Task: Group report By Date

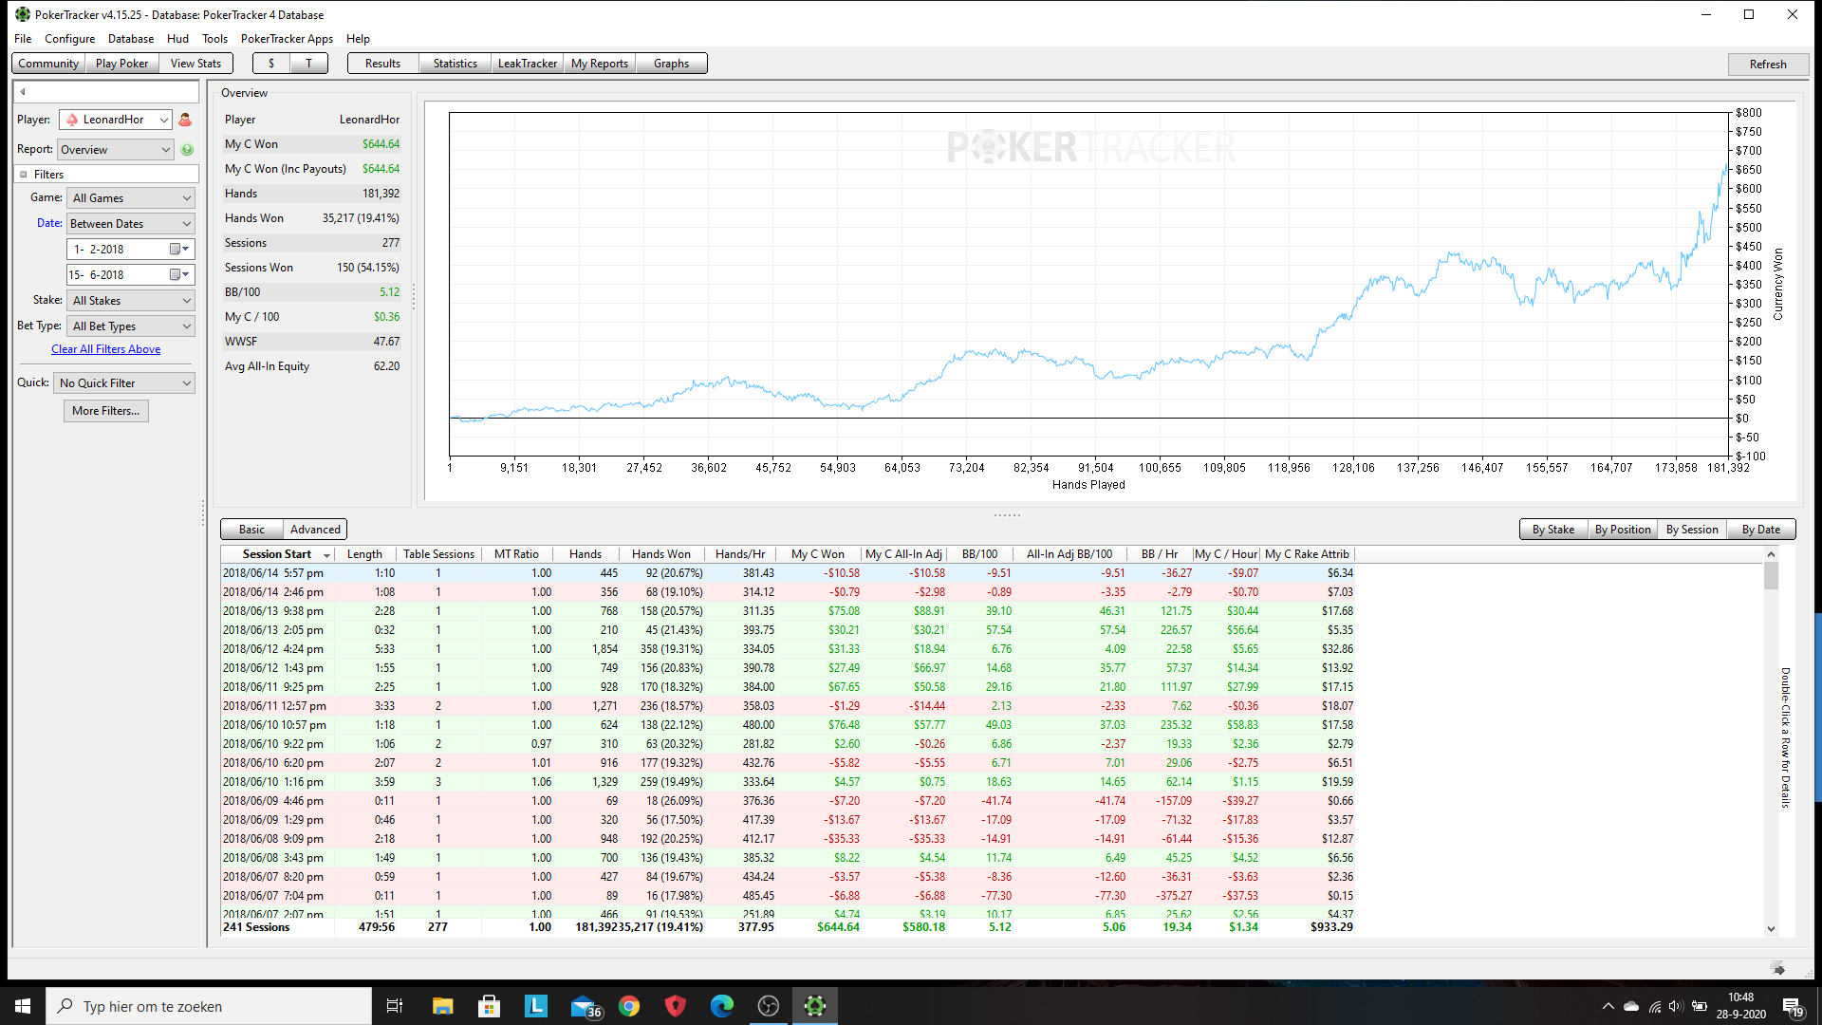Action: (x=1761, y=530)
